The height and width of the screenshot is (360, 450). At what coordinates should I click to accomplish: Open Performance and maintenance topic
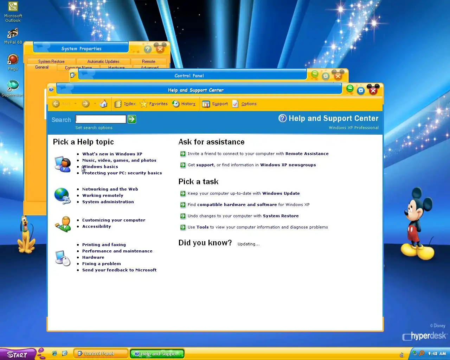[117, 251]
